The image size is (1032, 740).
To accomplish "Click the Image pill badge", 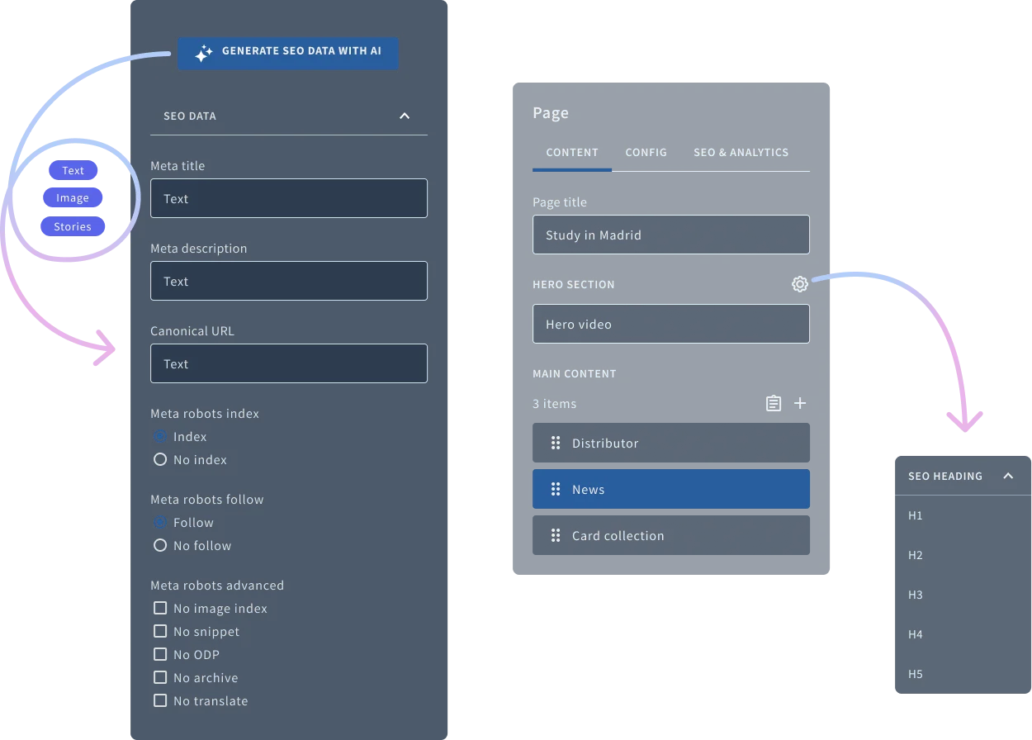I will (x=72, y=197).
